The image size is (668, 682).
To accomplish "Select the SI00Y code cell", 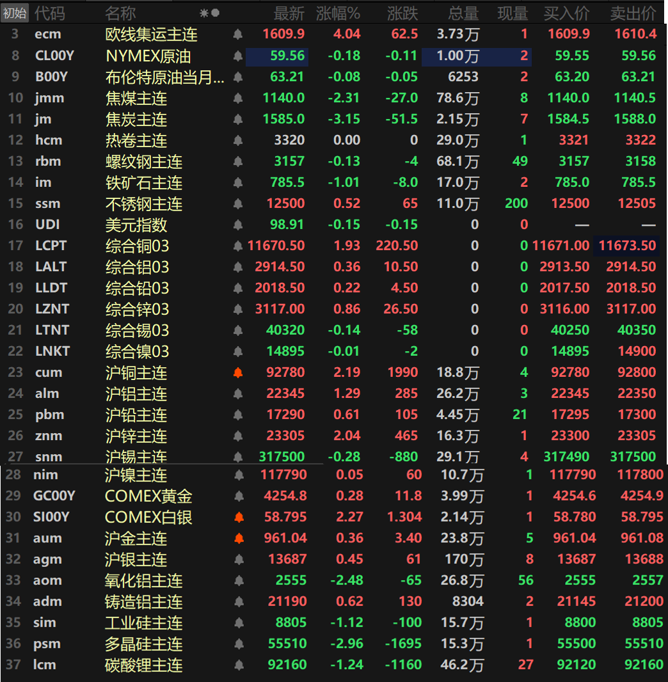I will [54, 517].
